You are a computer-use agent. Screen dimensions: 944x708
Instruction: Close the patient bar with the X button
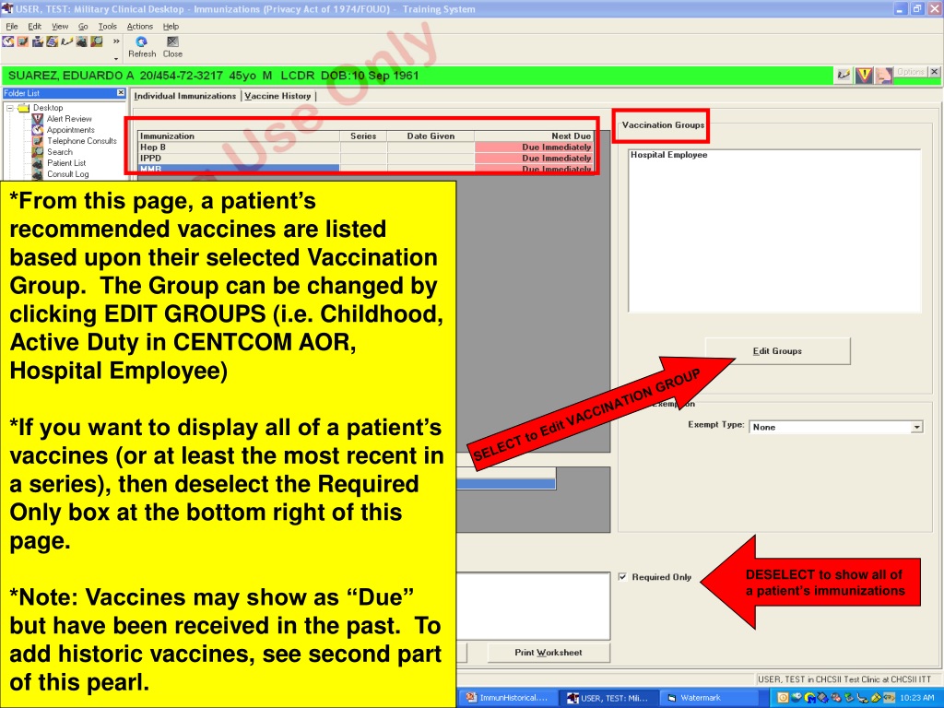pyautogui.click(x=935, y=72)
